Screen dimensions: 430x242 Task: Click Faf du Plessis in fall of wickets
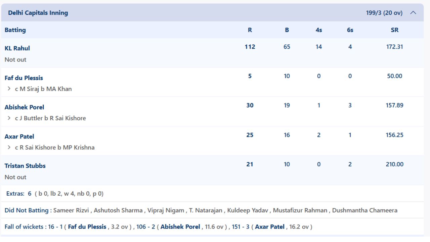click(x=87, y=227)
